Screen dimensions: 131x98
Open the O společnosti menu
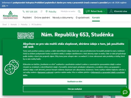83,18
